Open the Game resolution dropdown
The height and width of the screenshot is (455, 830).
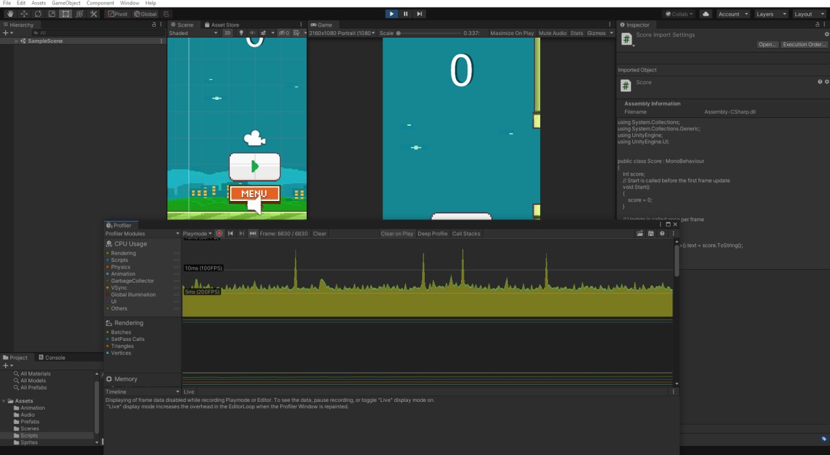coord(342,33)
